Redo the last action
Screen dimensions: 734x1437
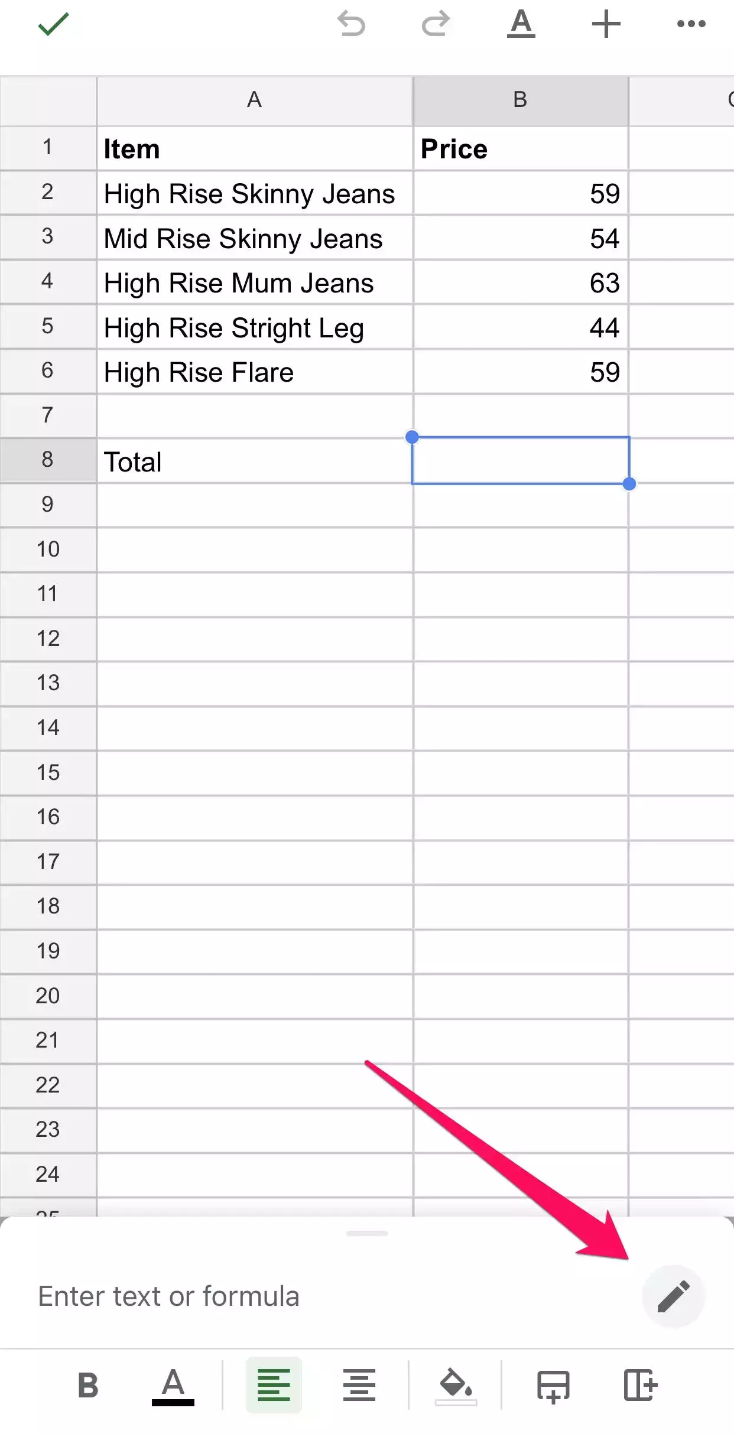[436, 24]
